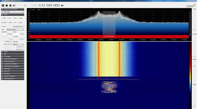Stop the radio with the square button

7,5
